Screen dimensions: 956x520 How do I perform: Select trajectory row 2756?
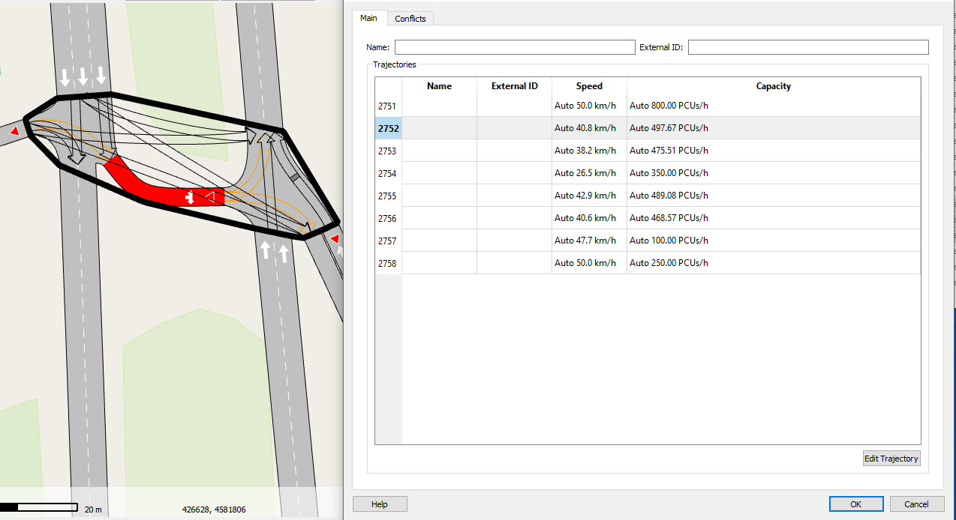click(x=388, y=218)
